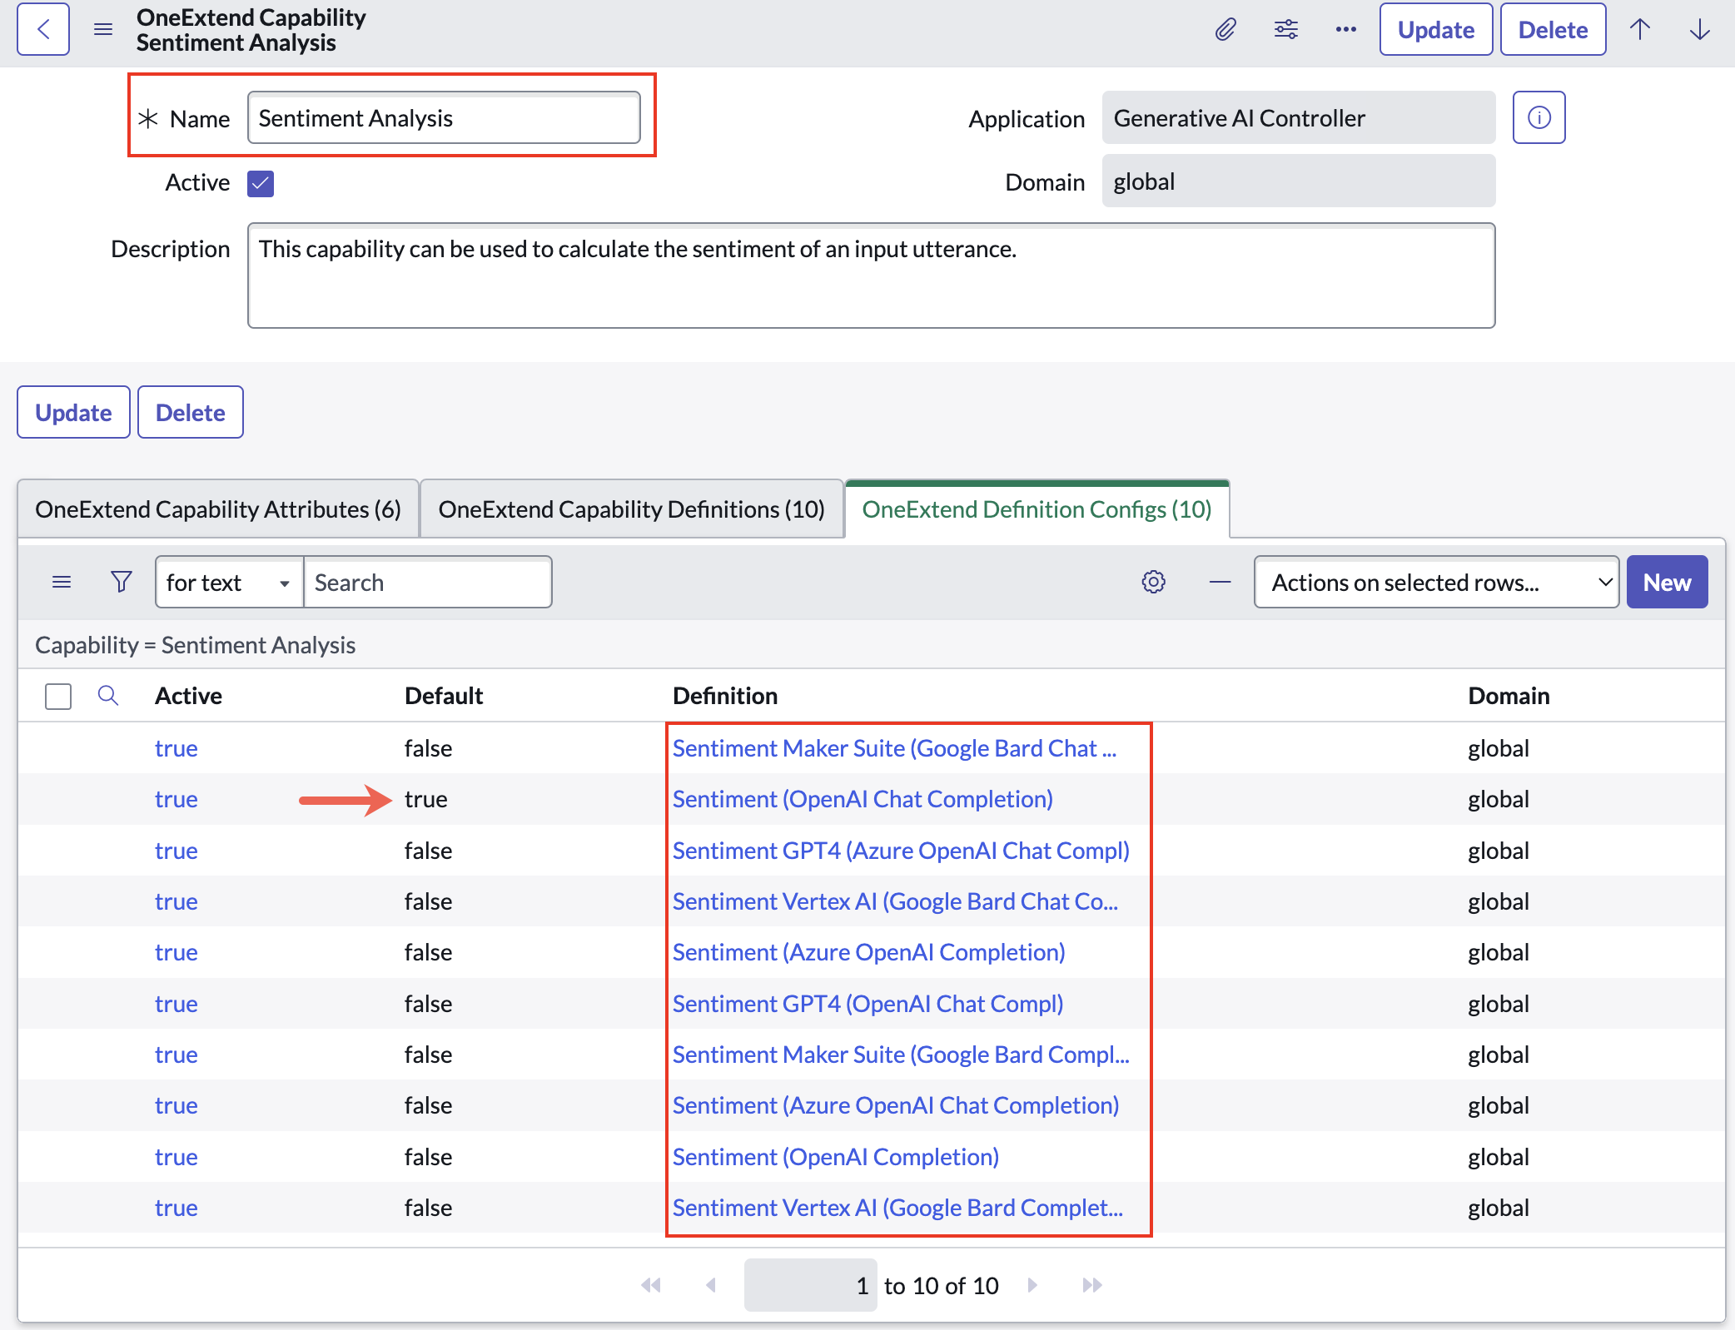The height and width of the screenshot is (1330, 1735).
Task: Click 'global' domain cell in Sentiment (OpenAI Completion) row
Action: [x=1499, y=1157]
